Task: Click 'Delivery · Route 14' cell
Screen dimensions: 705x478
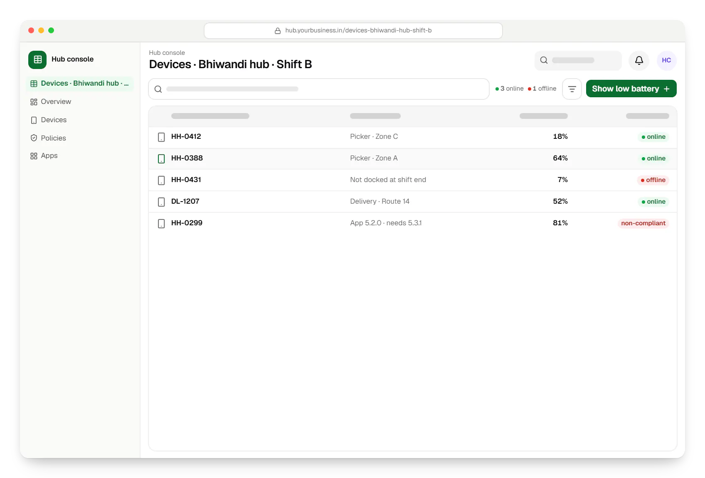Action: [380, 201]
